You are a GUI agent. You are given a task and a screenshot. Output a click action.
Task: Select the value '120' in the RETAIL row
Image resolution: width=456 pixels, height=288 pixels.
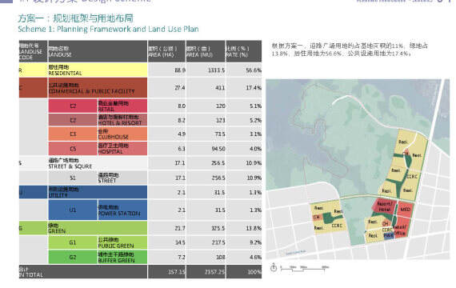[x=221, y=106]
